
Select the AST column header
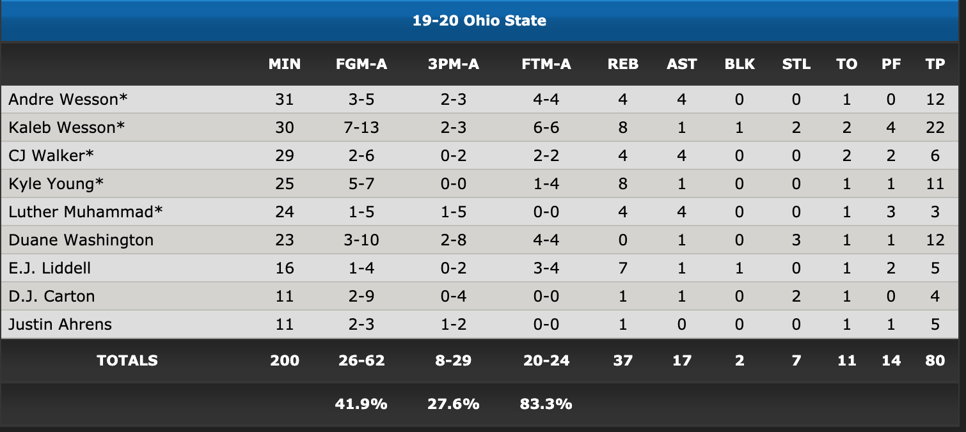point(682,64)
